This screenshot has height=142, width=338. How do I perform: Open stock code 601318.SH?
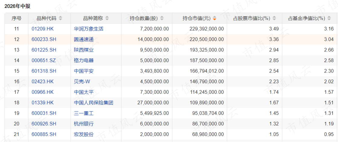tap(44, 71)
